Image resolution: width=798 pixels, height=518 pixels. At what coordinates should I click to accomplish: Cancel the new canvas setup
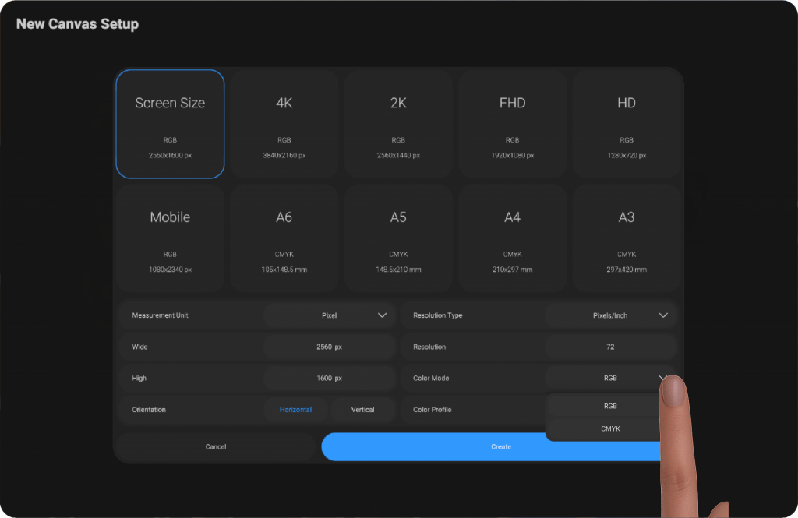pyautogui.click(x=216, y=447)
